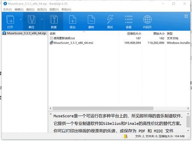Viewport: 192px width, 141px height.
Task: Click the zip icon beside the tree item
Action: point(4,33)
